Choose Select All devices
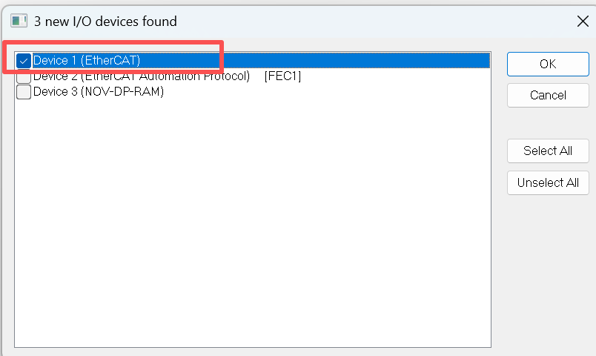596x356 pixels. (x=548, y=151)
